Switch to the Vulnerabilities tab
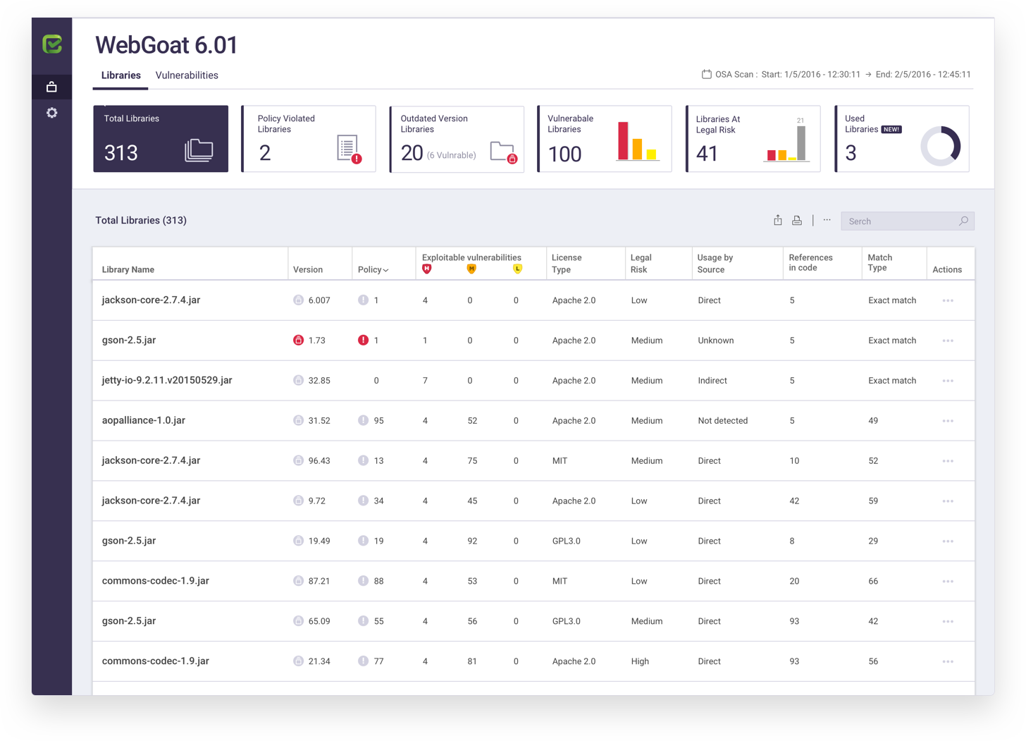1026x741 pixels. [187, 75]
